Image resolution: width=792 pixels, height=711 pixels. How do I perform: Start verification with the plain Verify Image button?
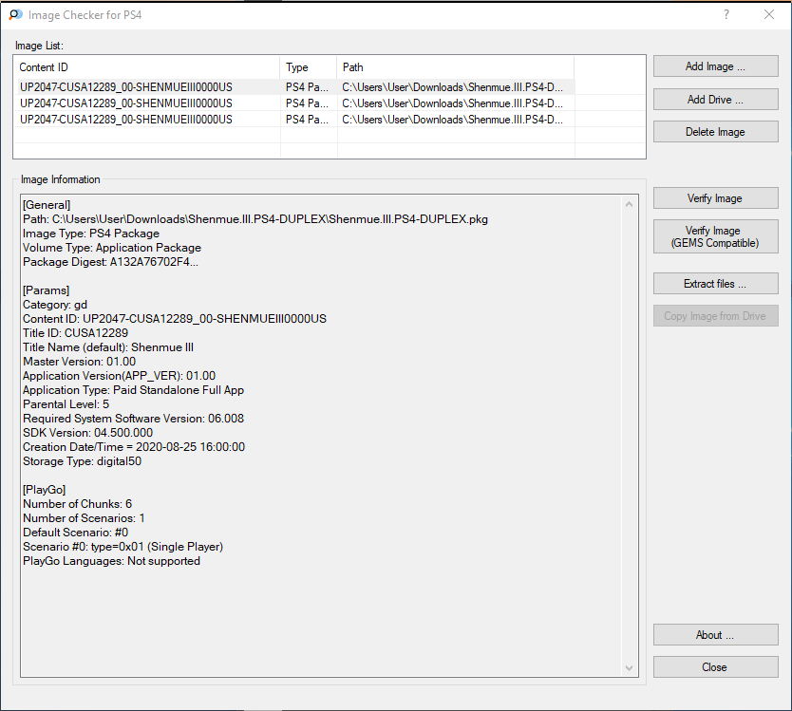pyautogui.click(x=715, y=198)
